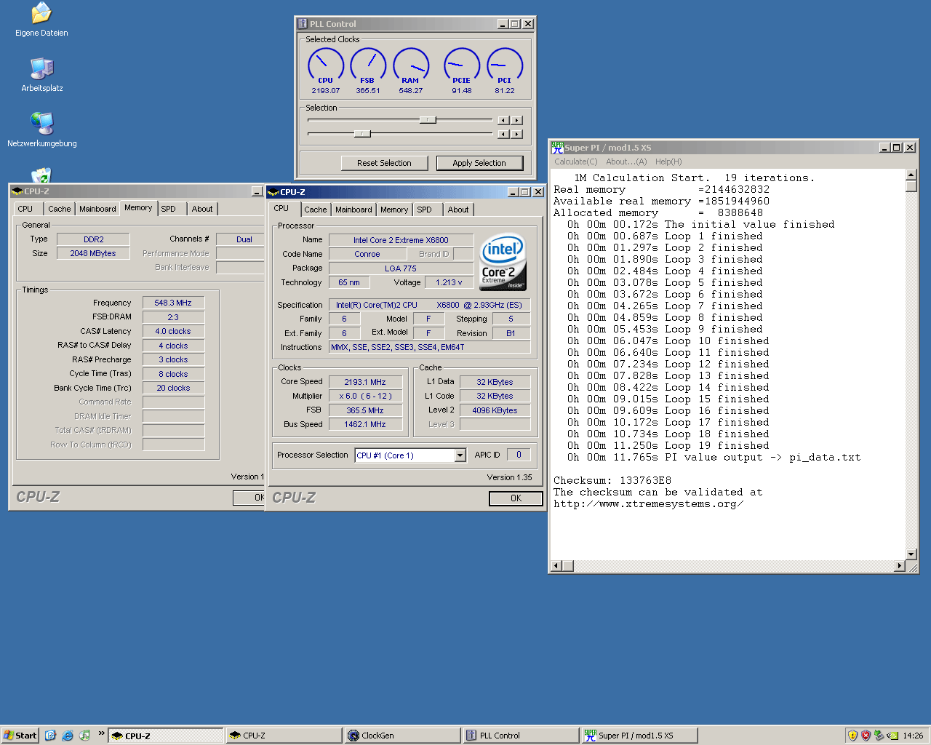
Task: Click OK in front CPU-Z window
Action: 516,498
